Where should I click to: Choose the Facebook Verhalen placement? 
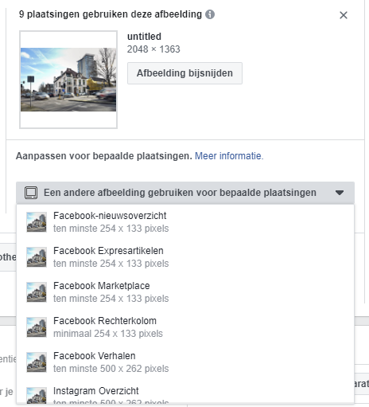tap(185, 362)
